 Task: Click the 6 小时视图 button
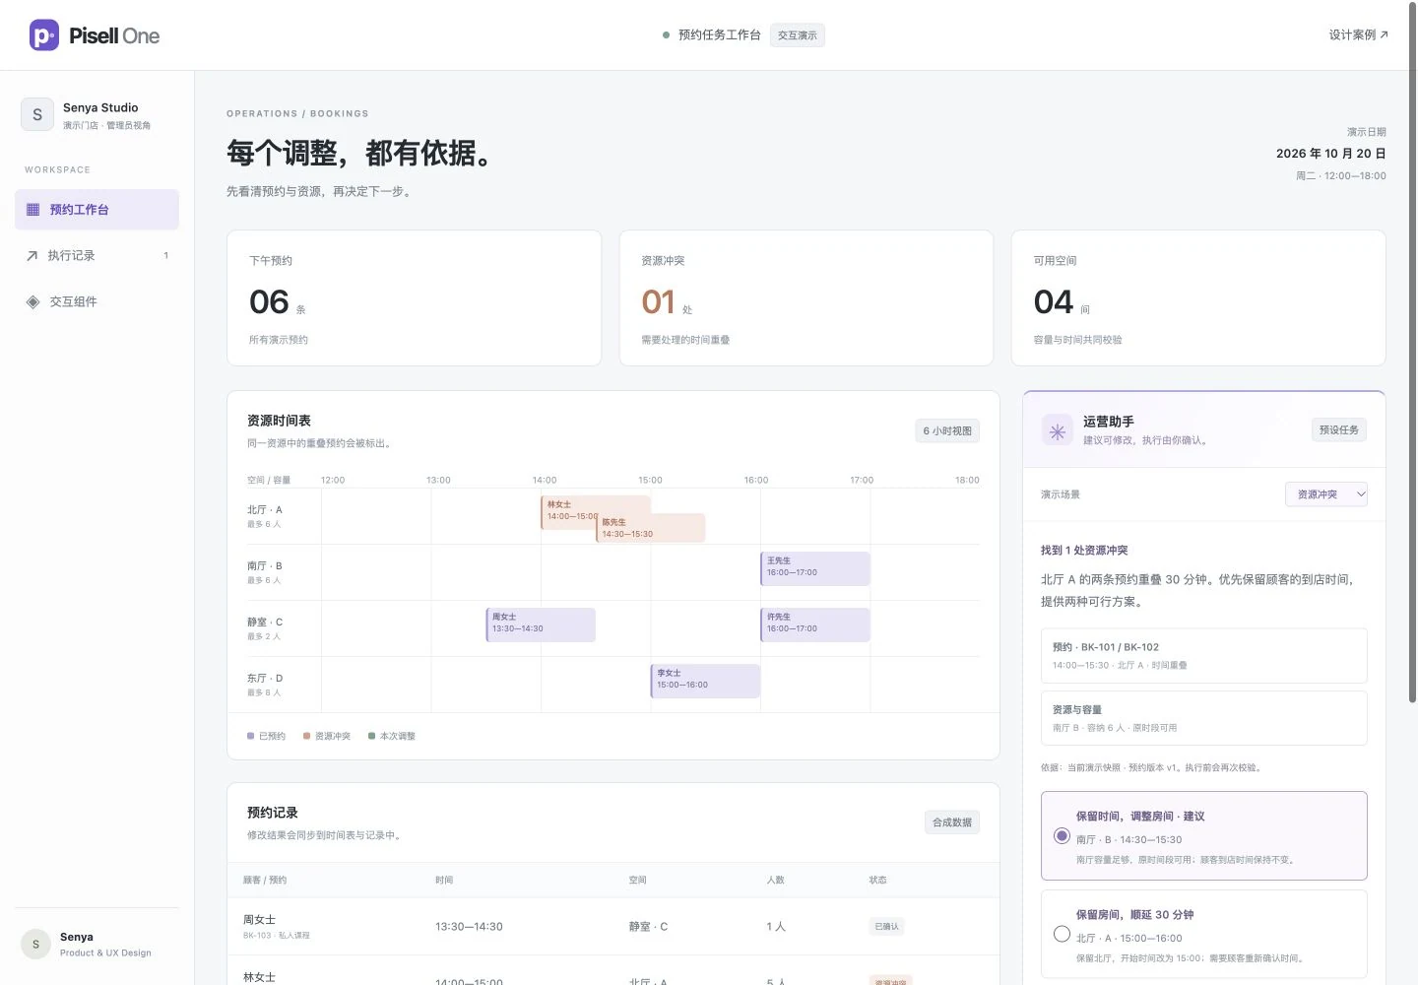click(947, 430)
